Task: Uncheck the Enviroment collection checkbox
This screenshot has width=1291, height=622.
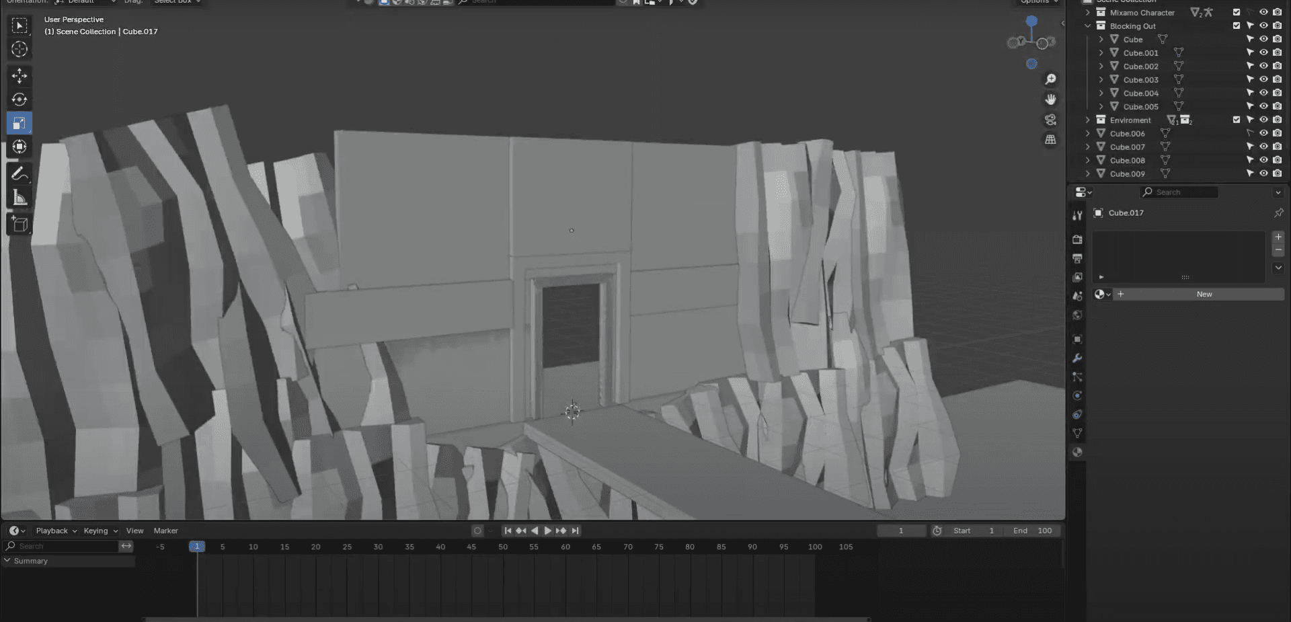Action: tap(1236, 120)
